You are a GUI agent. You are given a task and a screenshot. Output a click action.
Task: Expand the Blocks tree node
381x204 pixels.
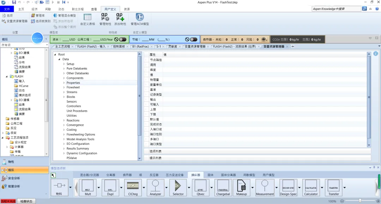tap(64, 97)
